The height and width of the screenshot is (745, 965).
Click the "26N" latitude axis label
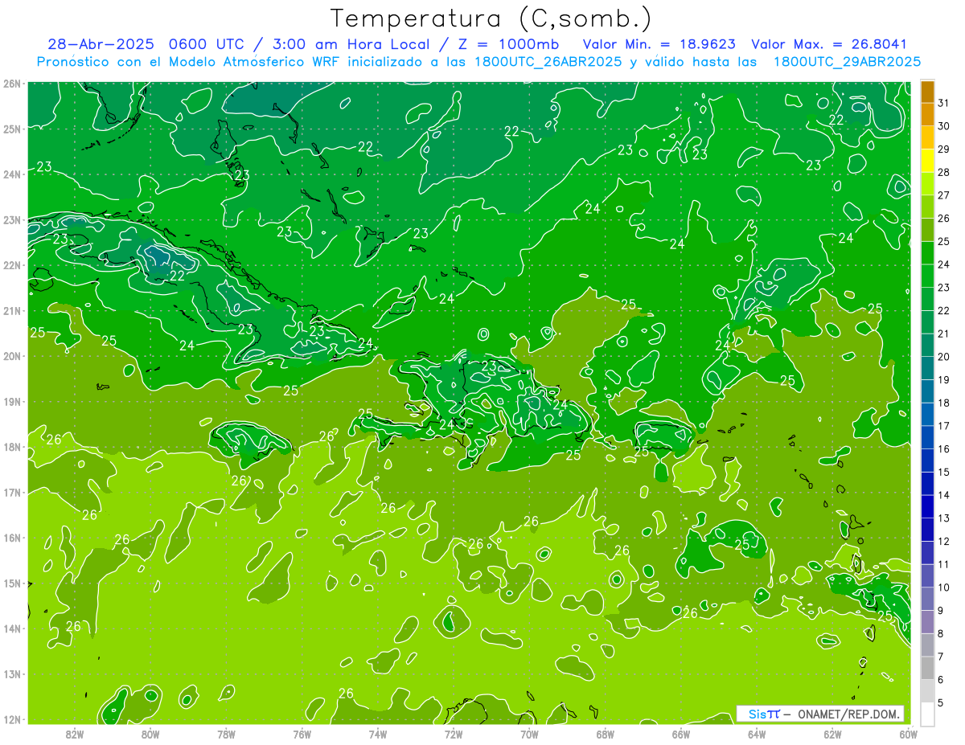(11, 84)
